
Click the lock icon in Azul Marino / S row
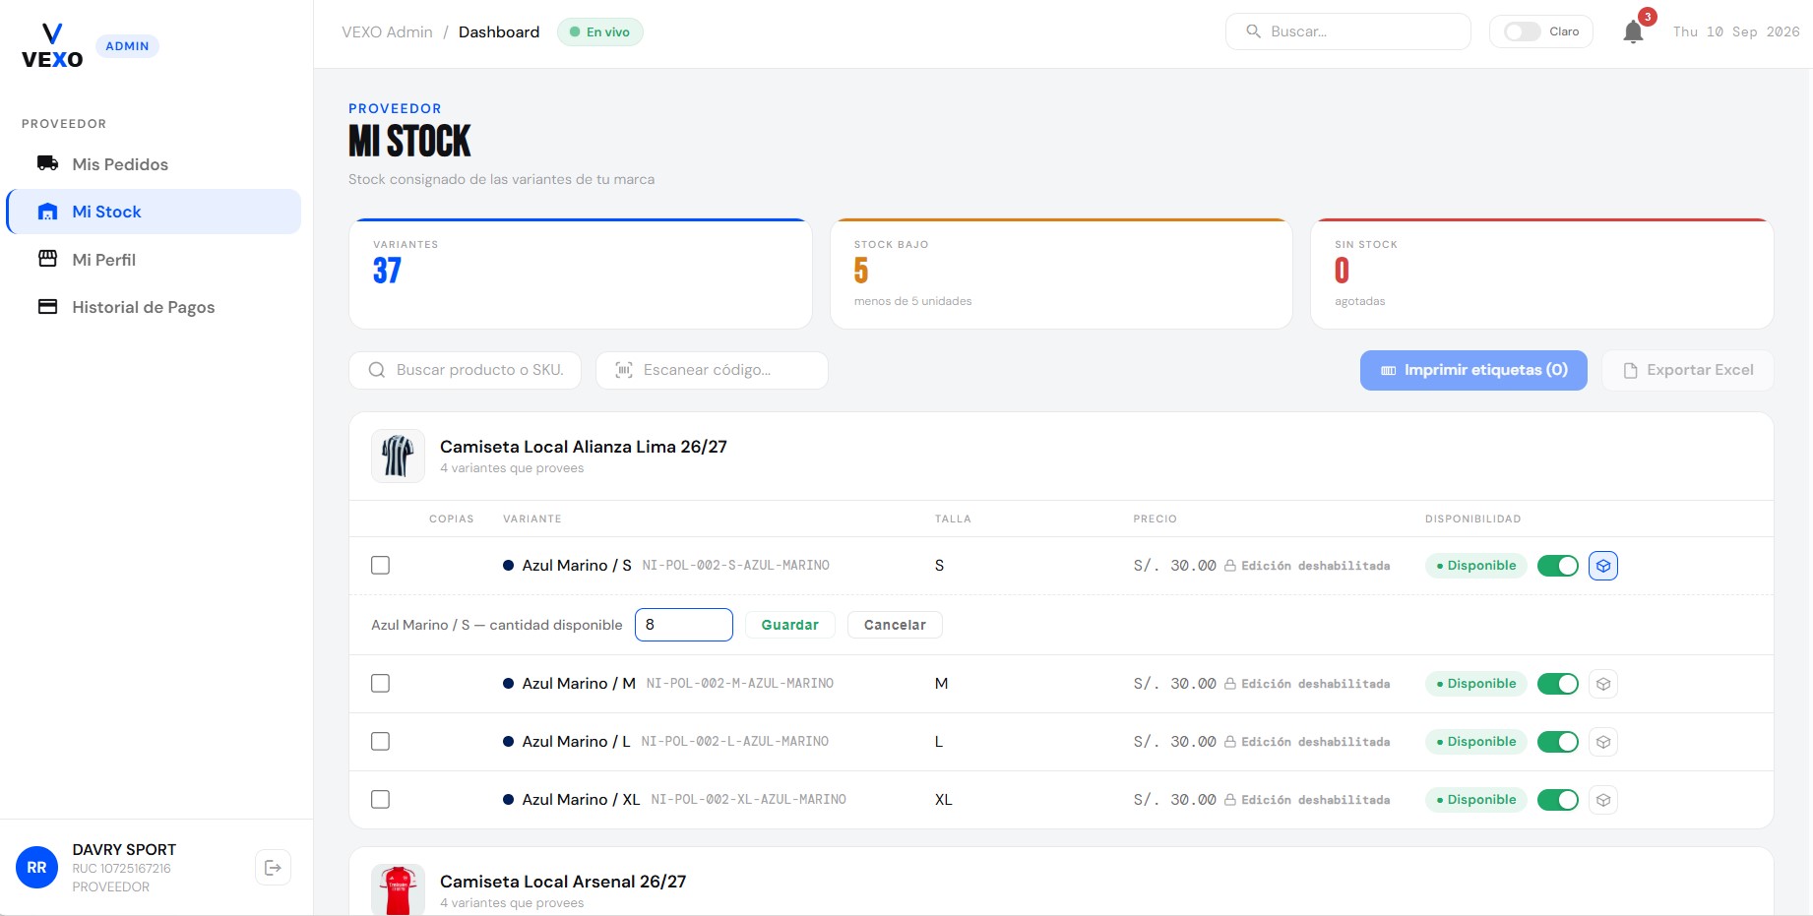coord(1230,566)
